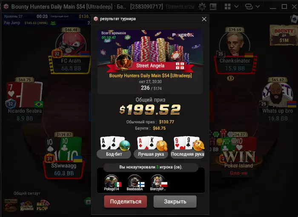Click the stacked tables view icon
This screenshot has width=298, height=217.
point(249,7)
